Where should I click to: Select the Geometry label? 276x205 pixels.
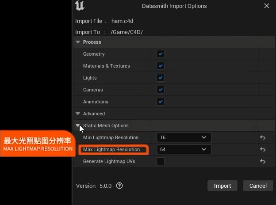(x=94, y=54)
